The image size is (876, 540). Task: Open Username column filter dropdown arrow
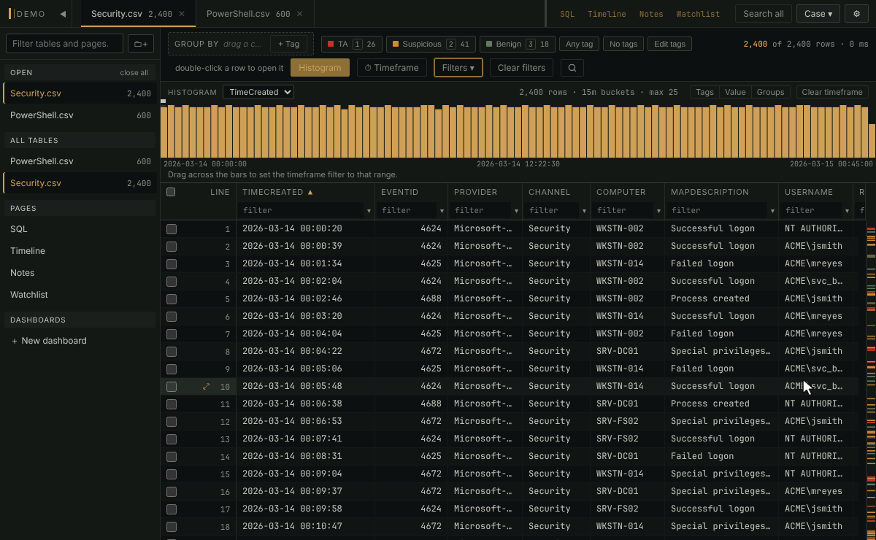click(x=848, y=210)
